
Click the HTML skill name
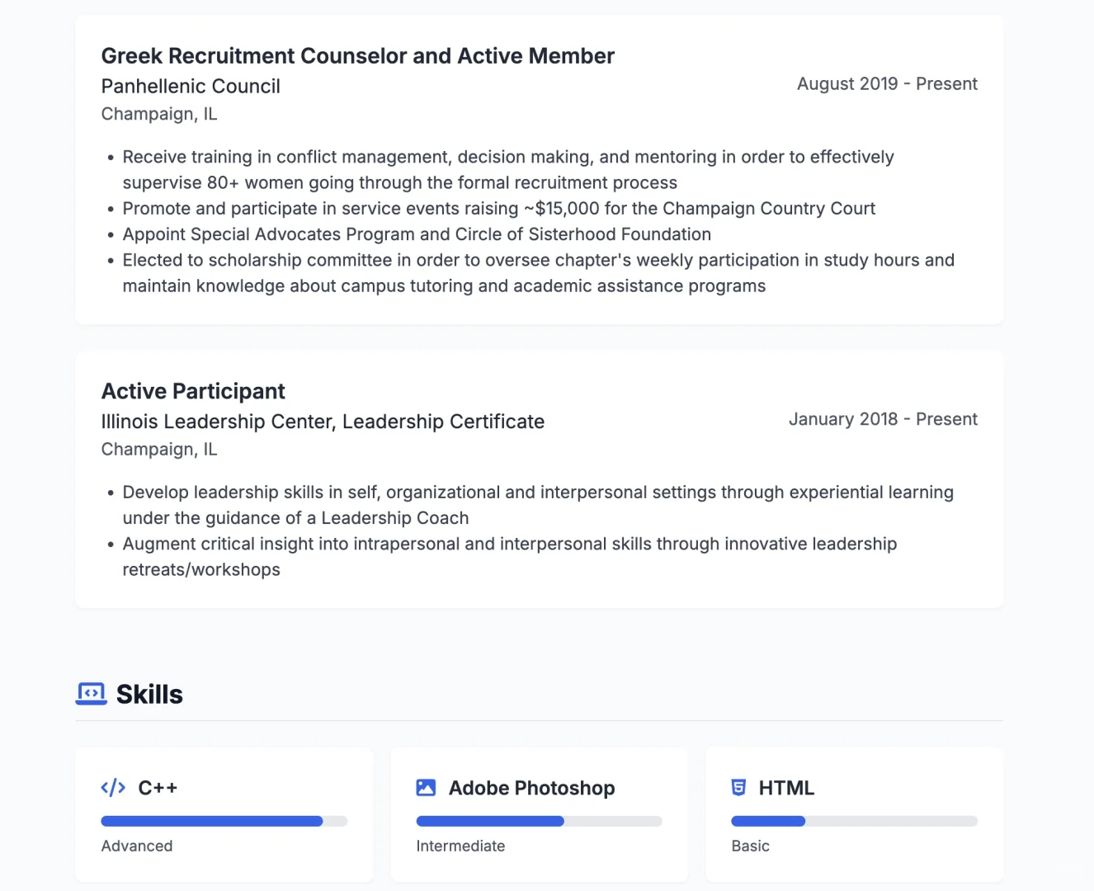point(786,788)
